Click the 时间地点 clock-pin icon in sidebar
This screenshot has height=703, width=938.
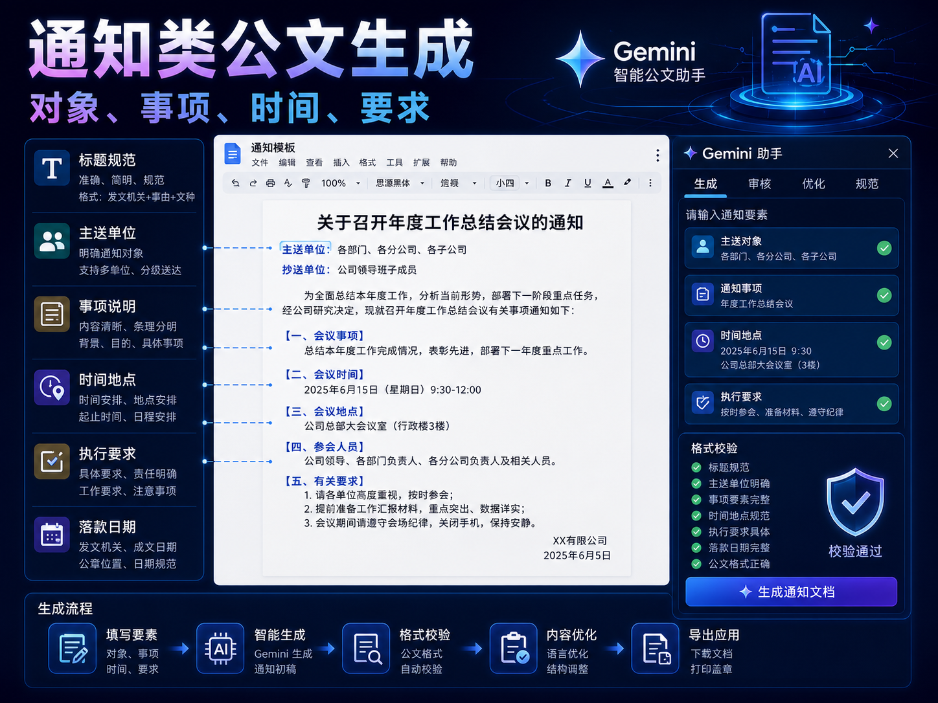(52, 388)
